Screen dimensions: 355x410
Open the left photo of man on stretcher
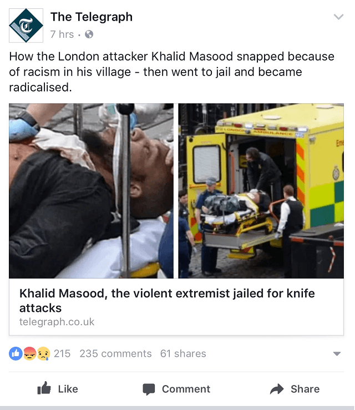pos(91,191)
